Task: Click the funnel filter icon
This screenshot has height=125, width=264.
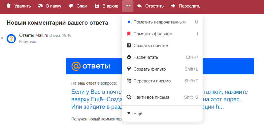Action: tap(129, 69)
